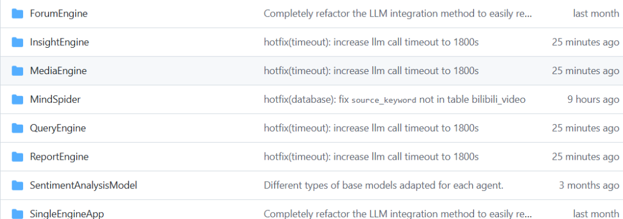Click the InsightEngine folder icon
The image size is (623, 219).
tap(17, 43)
